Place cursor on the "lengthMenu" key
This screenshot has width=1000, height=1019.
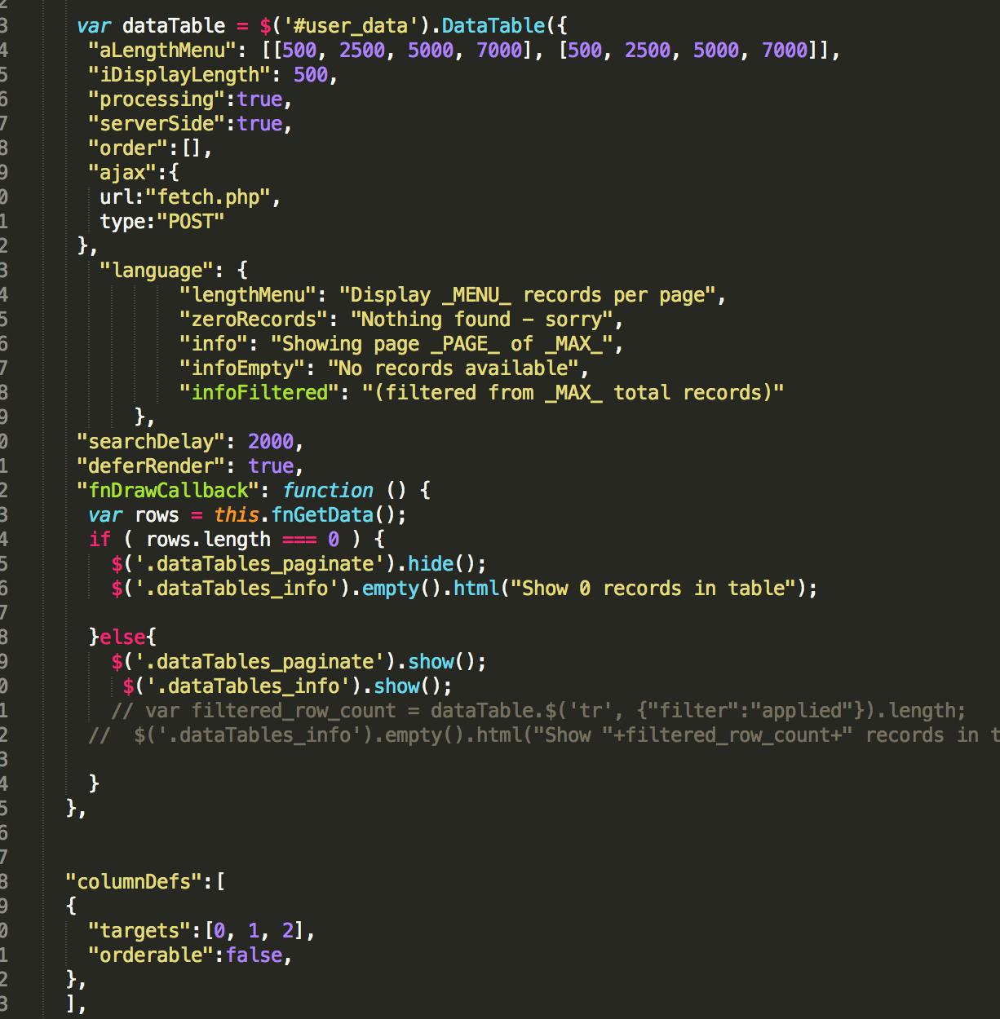(248, 295)
